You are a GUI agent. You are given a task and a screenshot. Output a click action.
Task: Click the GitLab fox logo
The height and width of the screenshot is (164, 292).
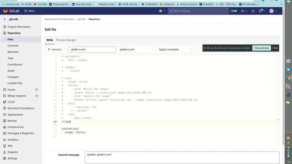click(5, 11)
